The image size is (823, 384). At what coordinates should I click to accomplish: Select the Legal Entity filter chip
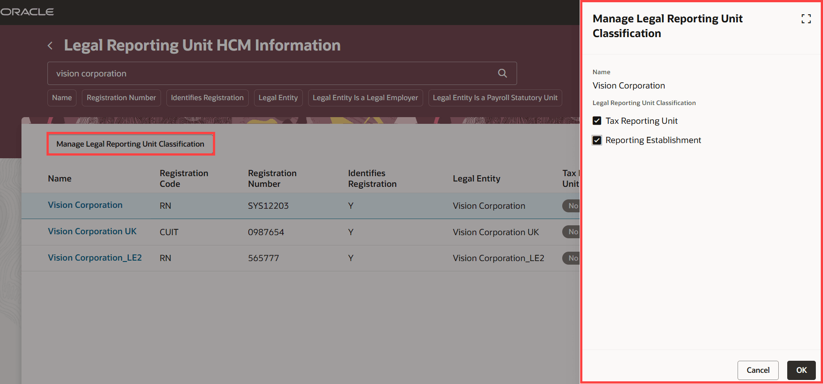(x=278, y=98)
